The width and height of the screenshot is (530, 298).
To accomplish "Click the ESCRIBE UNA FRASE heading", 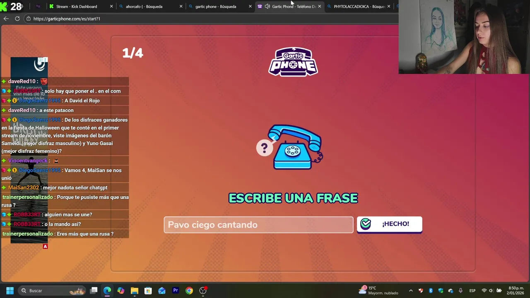I will coord(293,198).
